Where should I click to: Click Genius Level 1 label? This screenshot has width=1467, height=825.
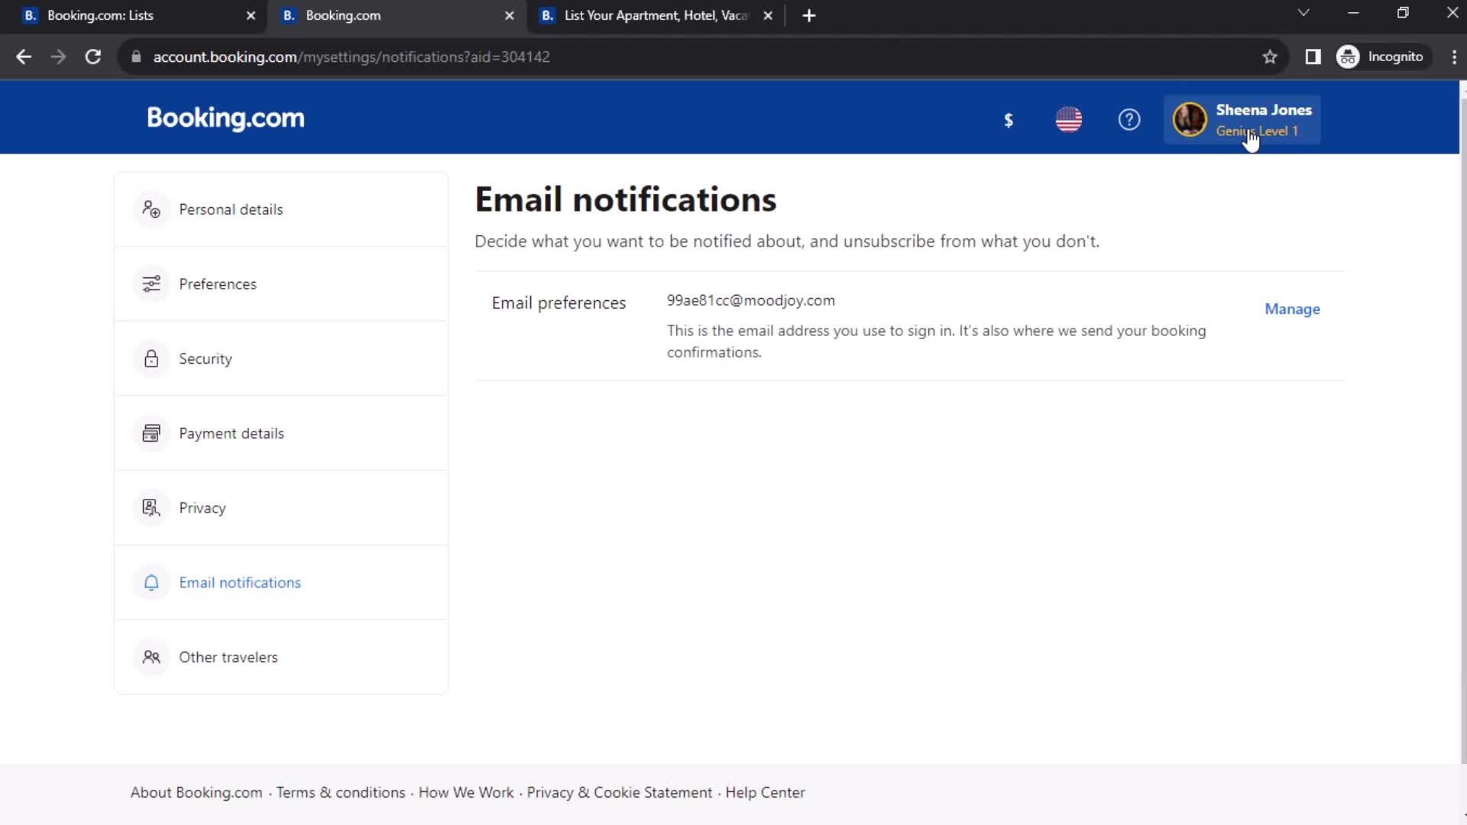[1257, 131]
